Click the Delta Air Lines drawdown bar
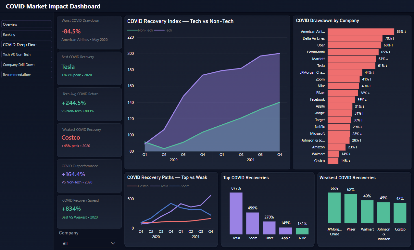The height and width of the screenshot is (250, 414). tap(355, 38)
